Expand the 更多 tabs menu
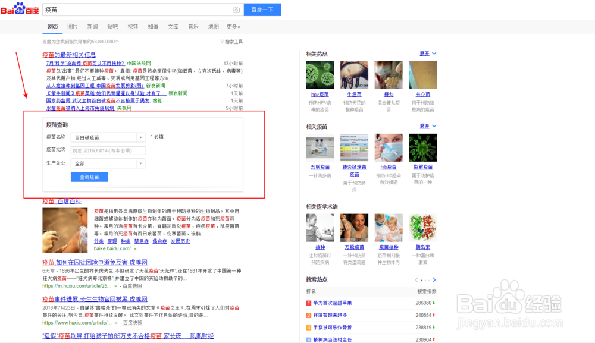595x343 pixels. coord(233,27)
